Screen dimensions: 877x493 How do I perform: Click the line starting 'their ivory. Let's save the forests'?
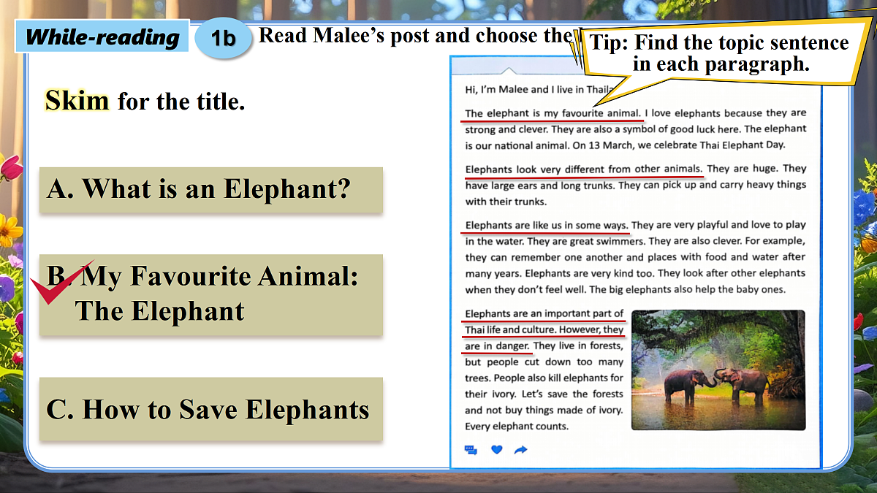coord(544,394)
